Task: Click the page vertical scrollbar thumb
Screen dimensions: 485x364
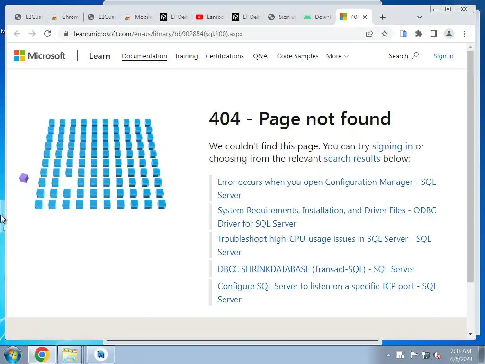Action: click(470, 166)
